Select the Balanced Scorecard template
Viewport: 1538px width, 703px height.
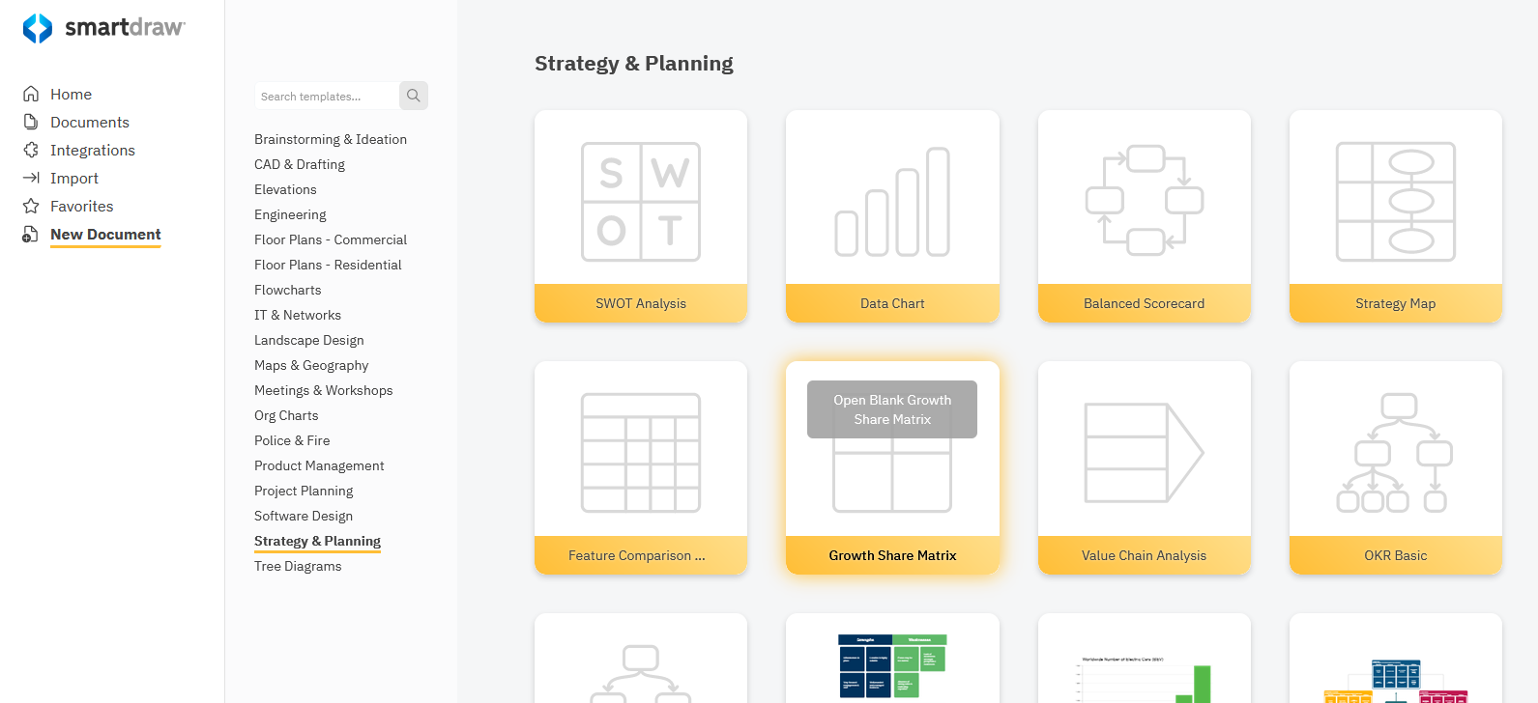pyautogui.click(x=1145, y=215)
